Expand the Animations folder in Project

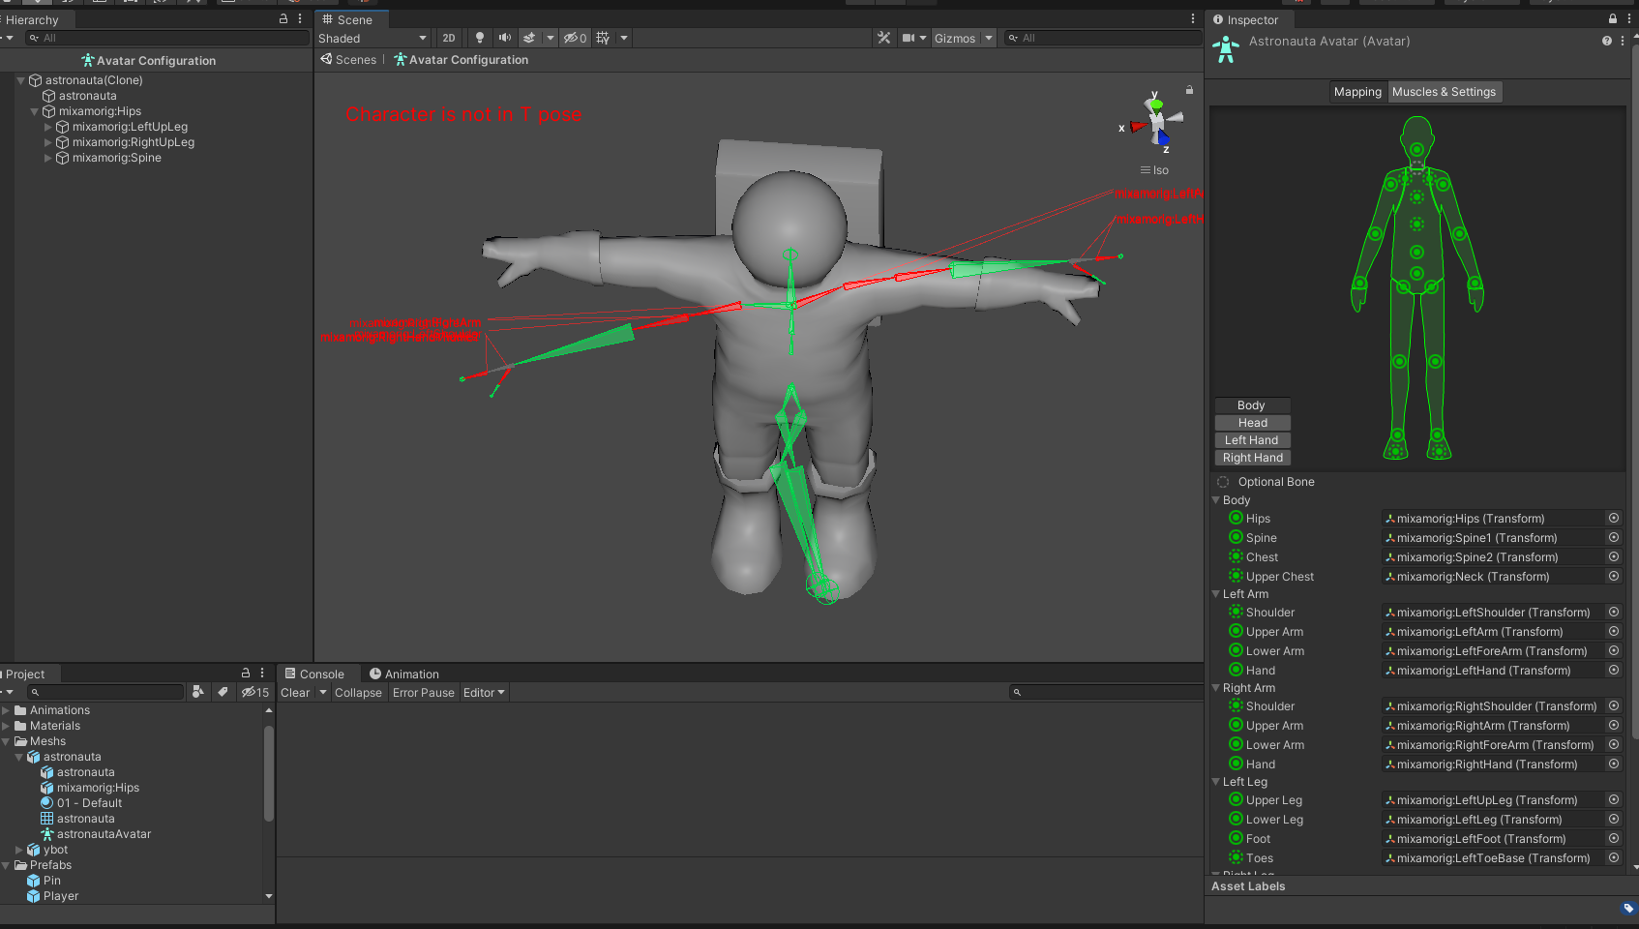click(x=6, y=710)
